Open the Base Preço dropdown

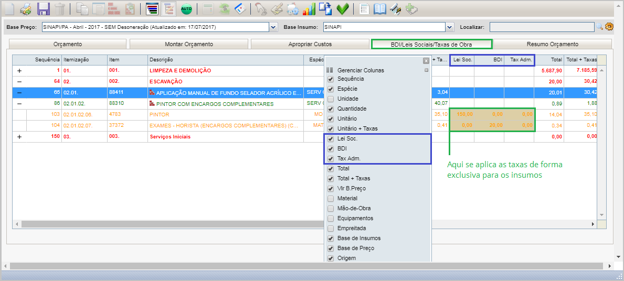[273, 27]
